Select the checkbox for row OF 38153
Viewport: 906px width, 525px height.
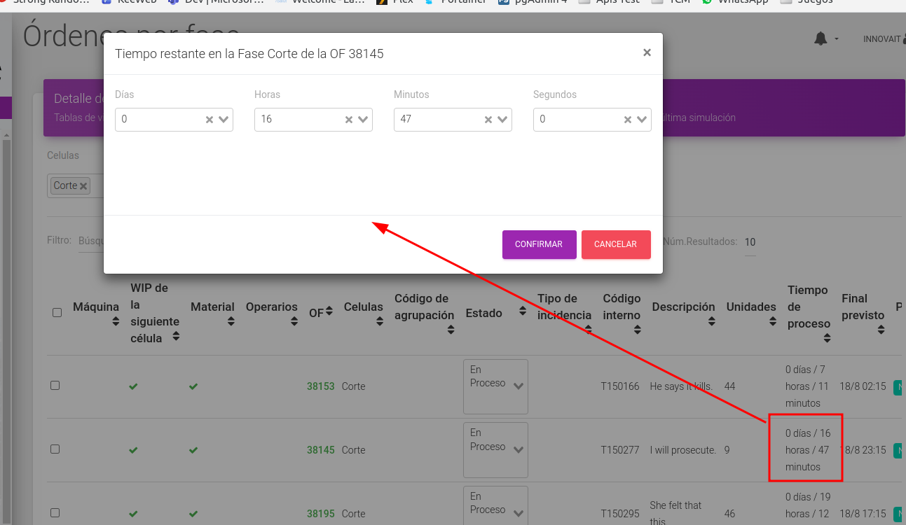[x=55, y=386]
